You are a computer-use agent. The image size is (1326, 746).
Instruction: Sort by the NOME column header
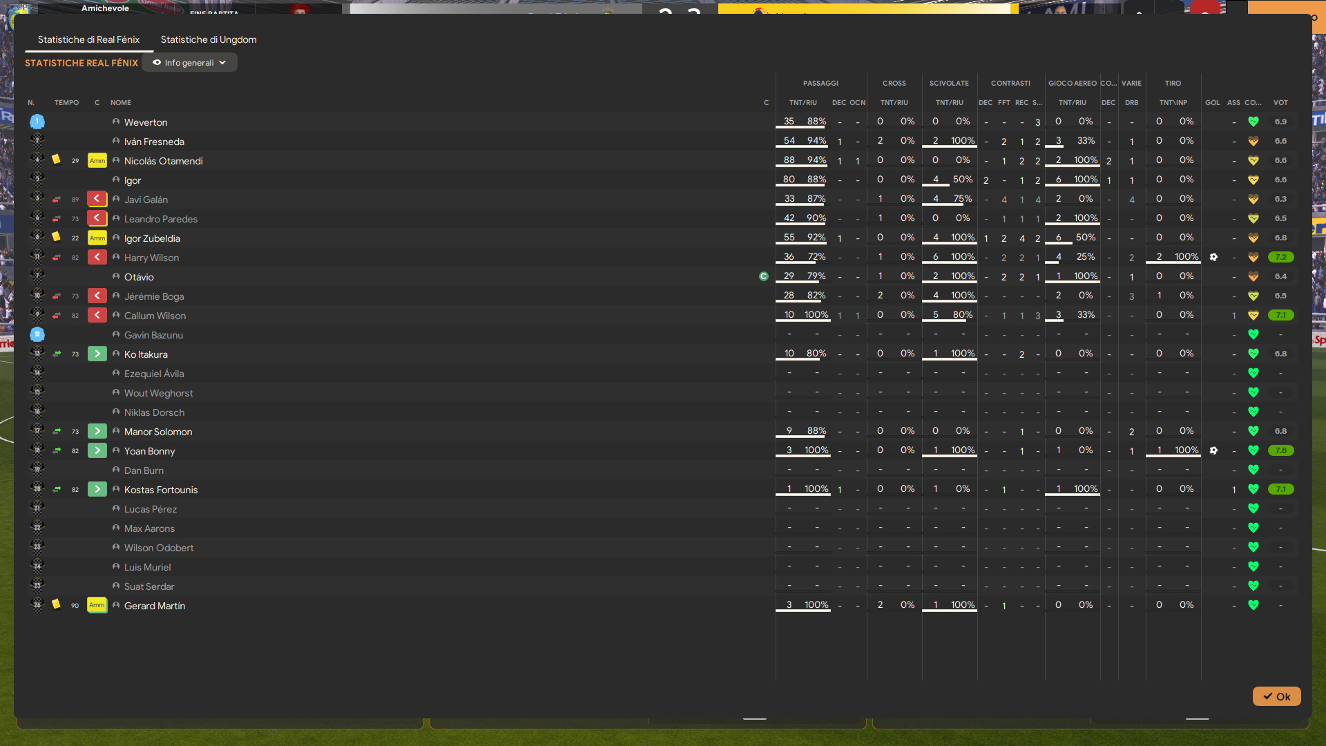tap(121, 102)
